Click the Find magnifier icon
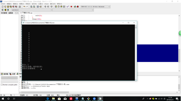181x101 pixels. tap(31, 7)
